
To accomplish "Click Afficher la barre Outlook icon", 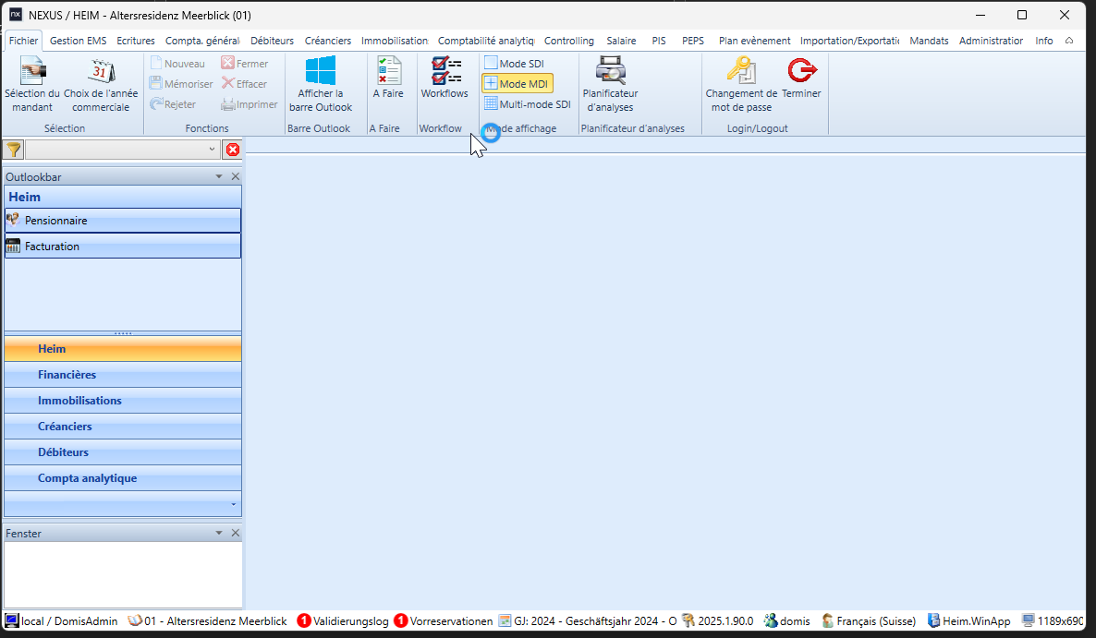I will coord(321,71).
